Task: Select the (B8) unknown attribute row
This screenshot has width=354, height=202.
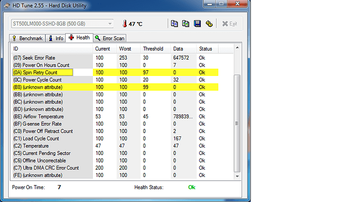Action: point(115,87)
